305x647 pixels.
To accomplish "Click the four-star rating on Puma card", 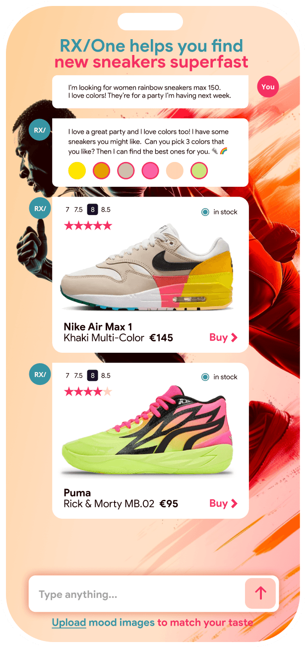I will click(x=88, y=392).
